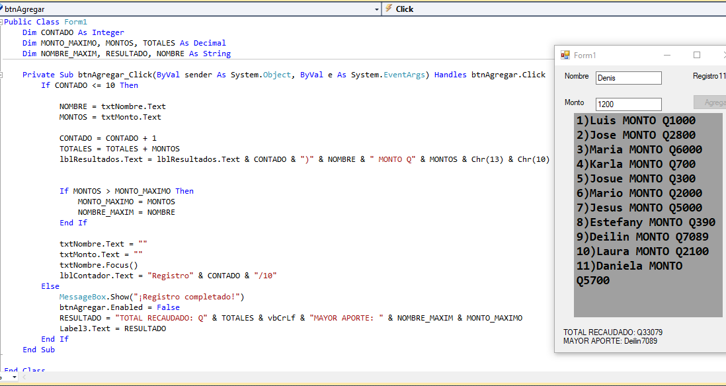Image resolution: width=726 pixels, height=386 pixels.
Task: Place cursor on Label3.Text = RESULTADO
Action: (x=112, y=328)
